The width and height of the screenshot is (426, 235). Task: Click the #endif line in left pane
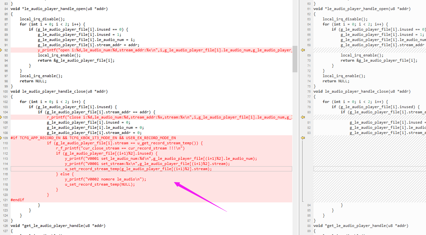[17, 200]
